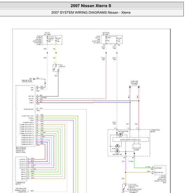The width and height of the screenshot is (192, 193).
Task: Click the M57 ground point symbol
Action: pyautogui.click(x=34, y=79)
